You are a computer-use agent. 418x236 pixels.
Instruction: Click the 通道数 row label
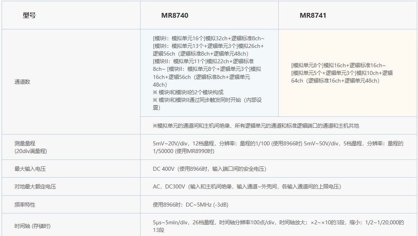(x=22, y=82)
